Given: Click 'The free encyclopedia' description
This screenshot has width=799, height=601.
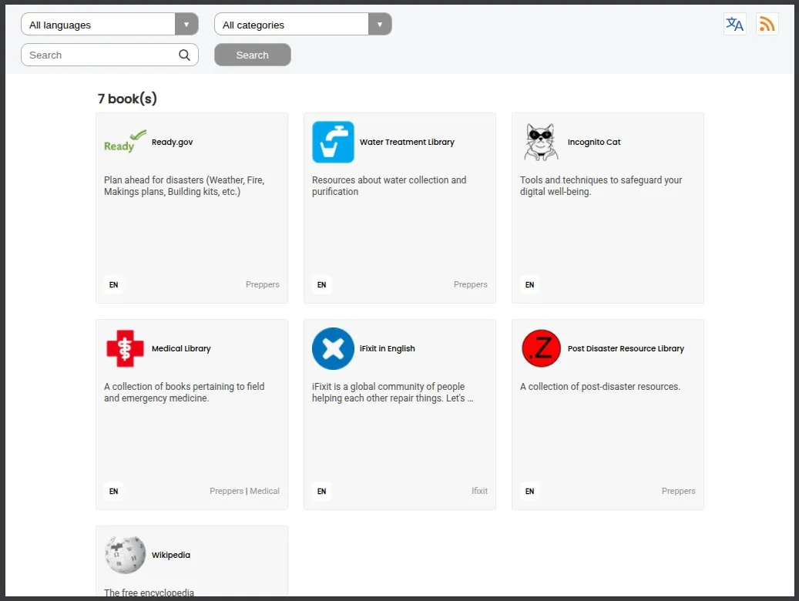Looking at the screenshot, I should pos(149,592).
